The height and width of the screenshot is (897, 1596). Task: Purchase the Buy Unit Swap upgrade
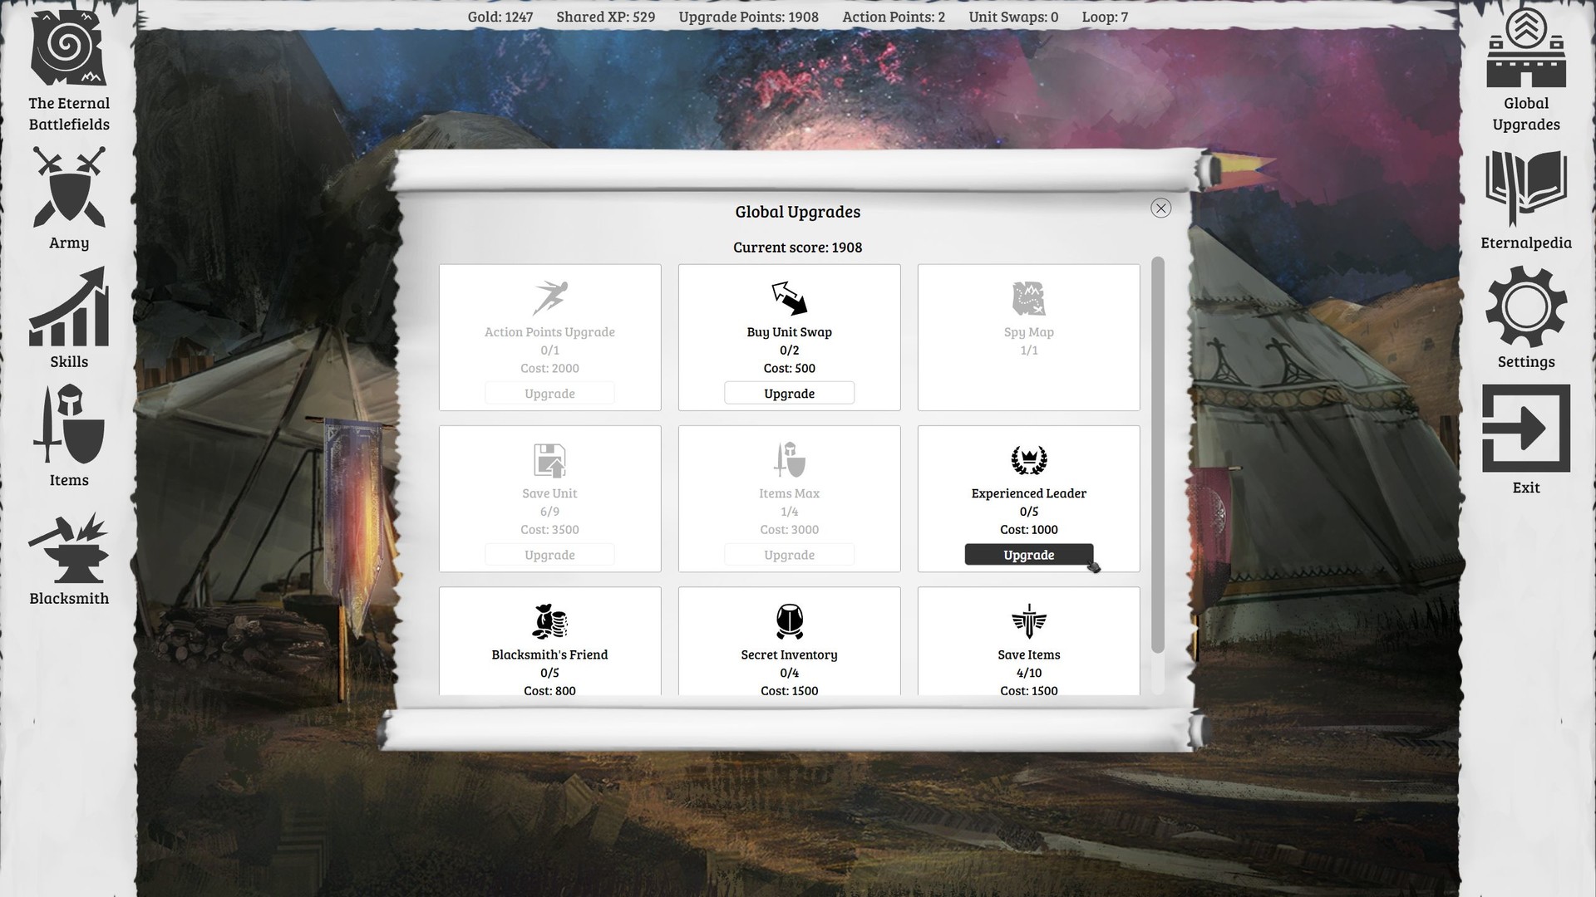coord(788,393)
